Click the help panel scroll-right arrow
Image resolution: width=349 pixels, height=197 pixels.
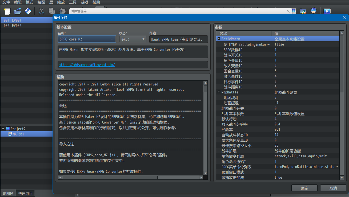201,177
